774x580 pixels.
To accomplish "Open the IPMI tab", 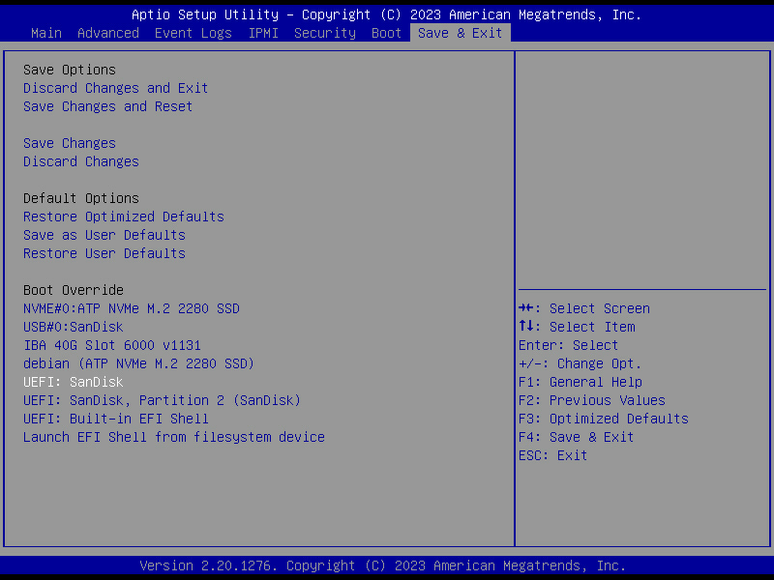I will tap(263, 33).
